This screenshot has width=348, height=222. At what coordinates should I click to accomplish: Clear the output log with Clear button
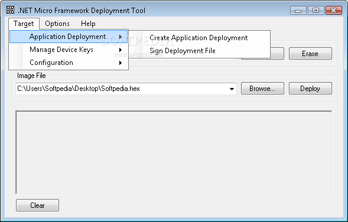(x=37, y=205)
